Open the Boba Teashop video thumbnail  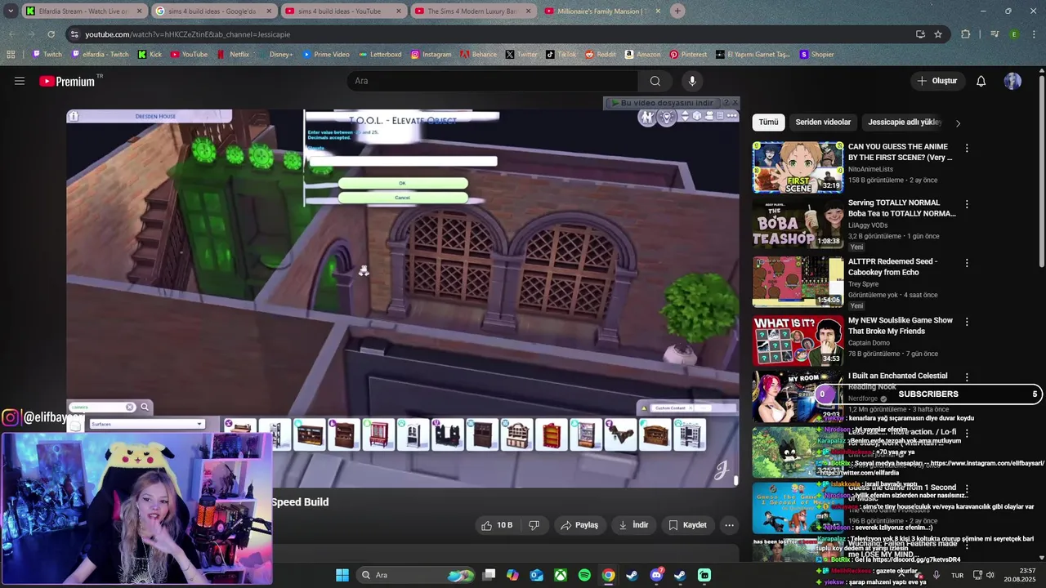point(798,223)
